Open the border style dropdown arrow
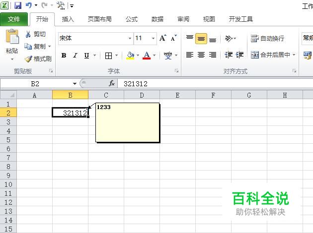The width and height of the screenshot is (313, 233). click(x=117, y=56)
